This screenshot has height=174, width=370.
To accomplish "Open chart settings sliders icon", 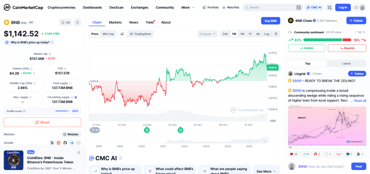I will 276,34.
